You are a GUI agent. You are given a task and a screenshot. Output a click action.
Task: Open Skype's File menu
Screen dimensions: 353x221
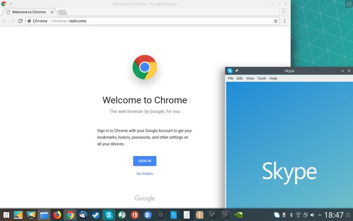pyautogui.click(x=230, y=78)
